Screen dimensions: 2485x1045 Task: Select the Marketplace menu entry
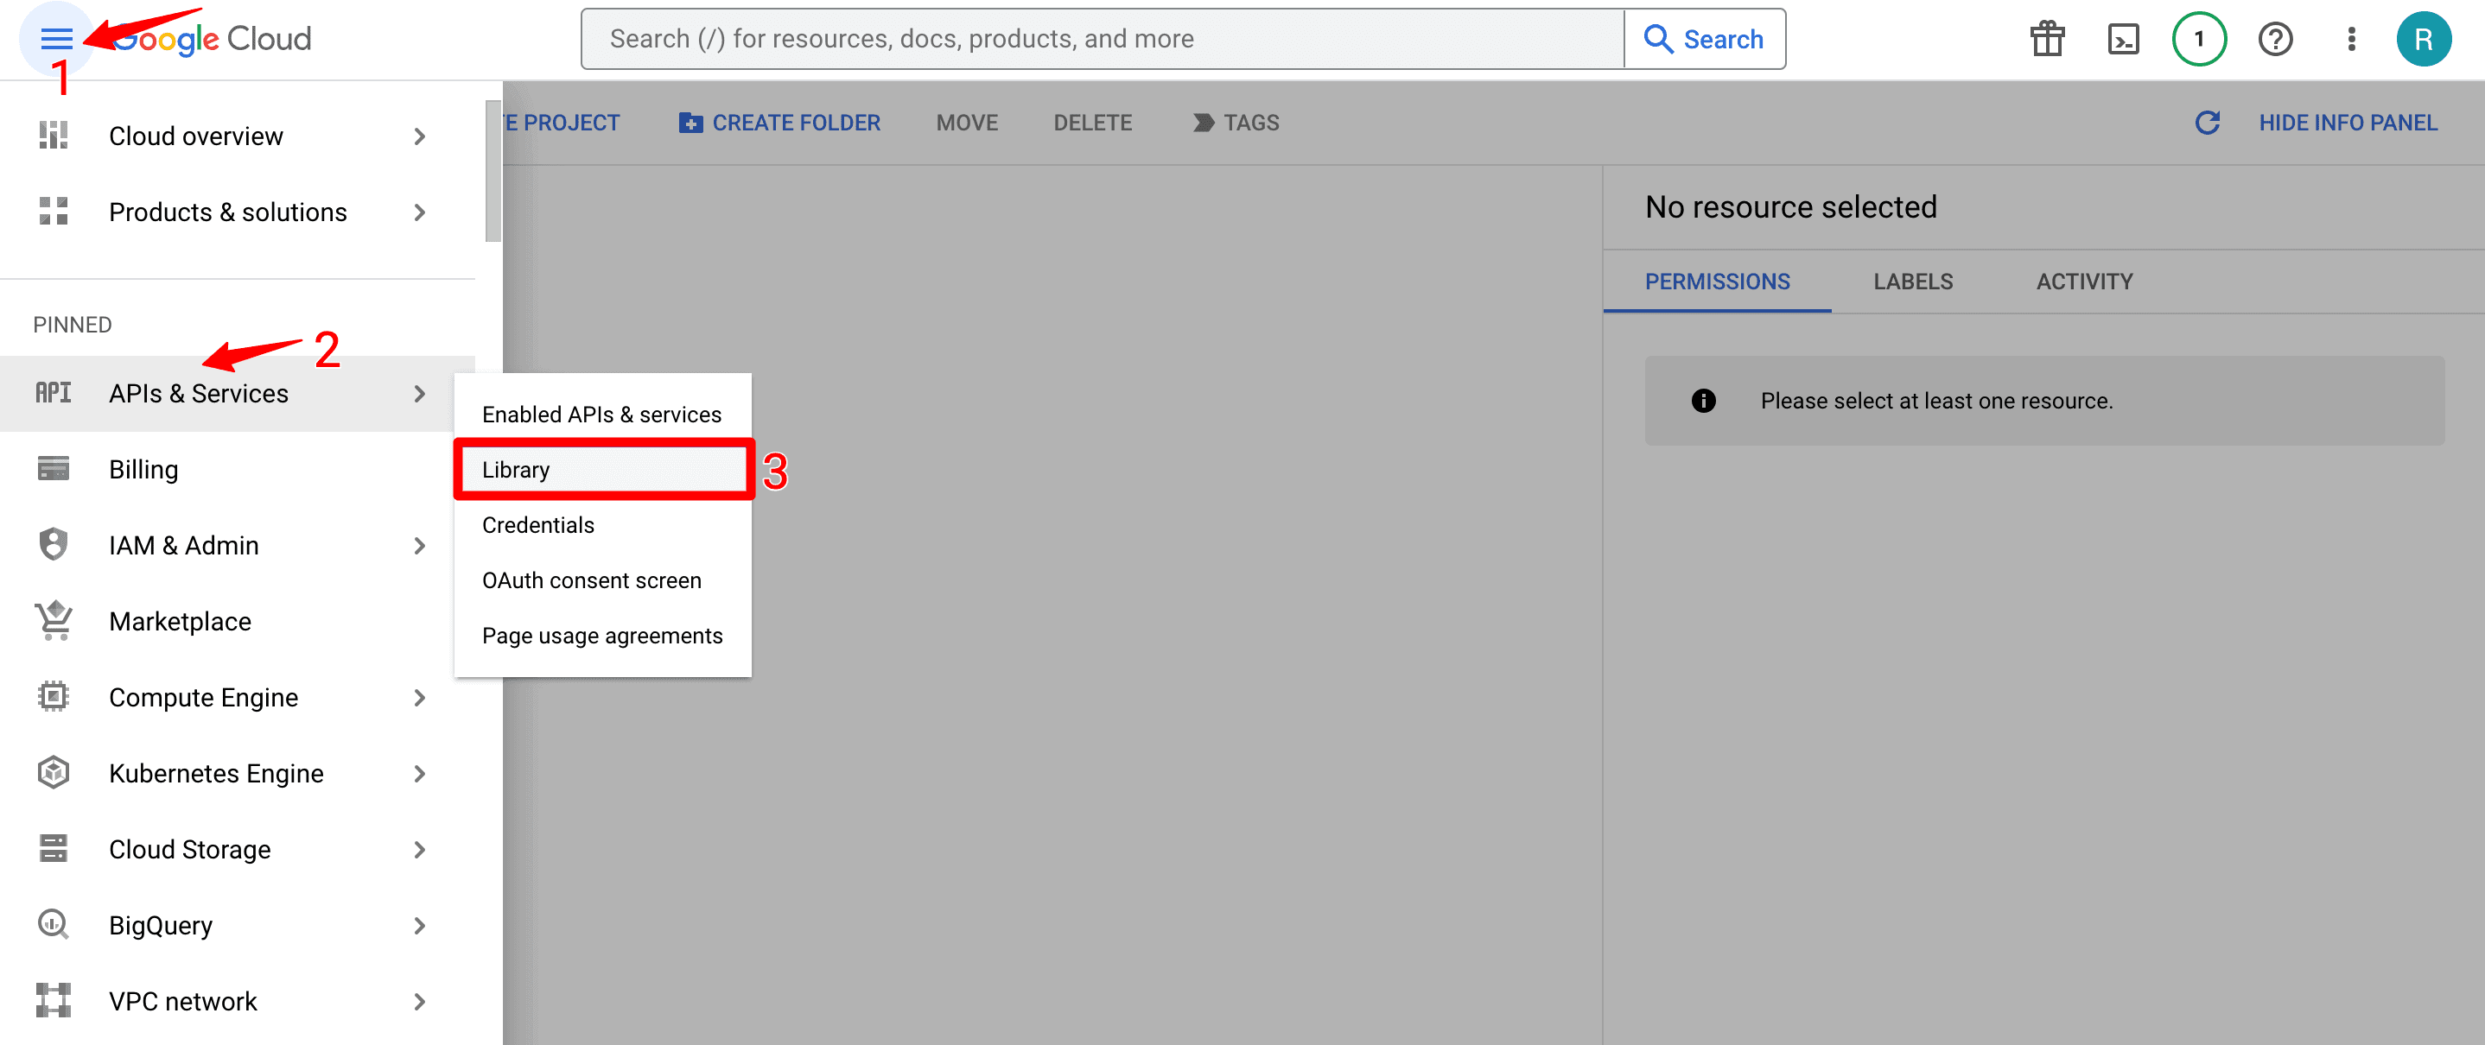[238, 621]
